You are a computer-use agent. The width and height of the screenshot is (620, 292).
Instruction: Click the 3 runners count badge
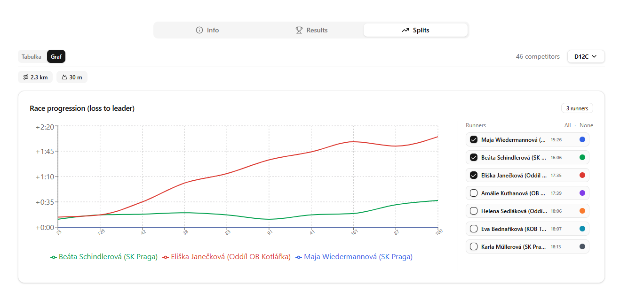[577, 108]
